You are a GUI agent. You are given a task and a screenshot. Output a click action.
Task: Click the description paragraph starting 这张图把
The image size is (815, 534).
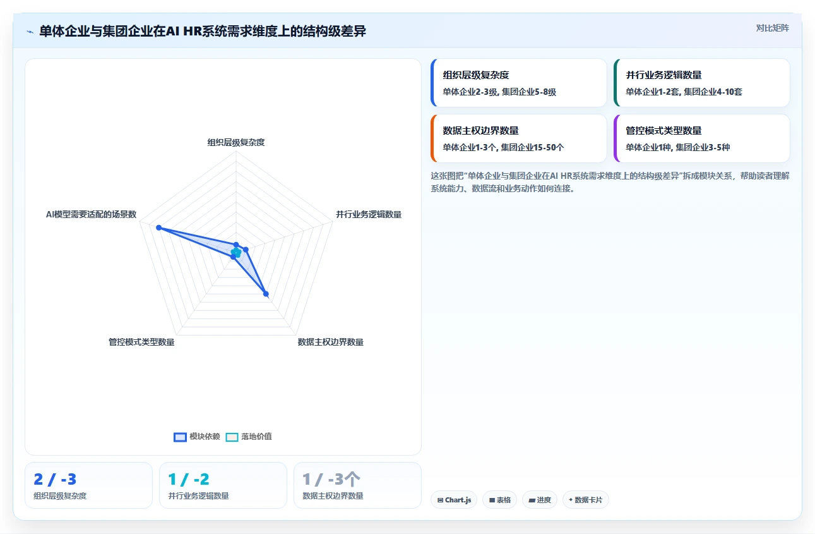point(610,182)
